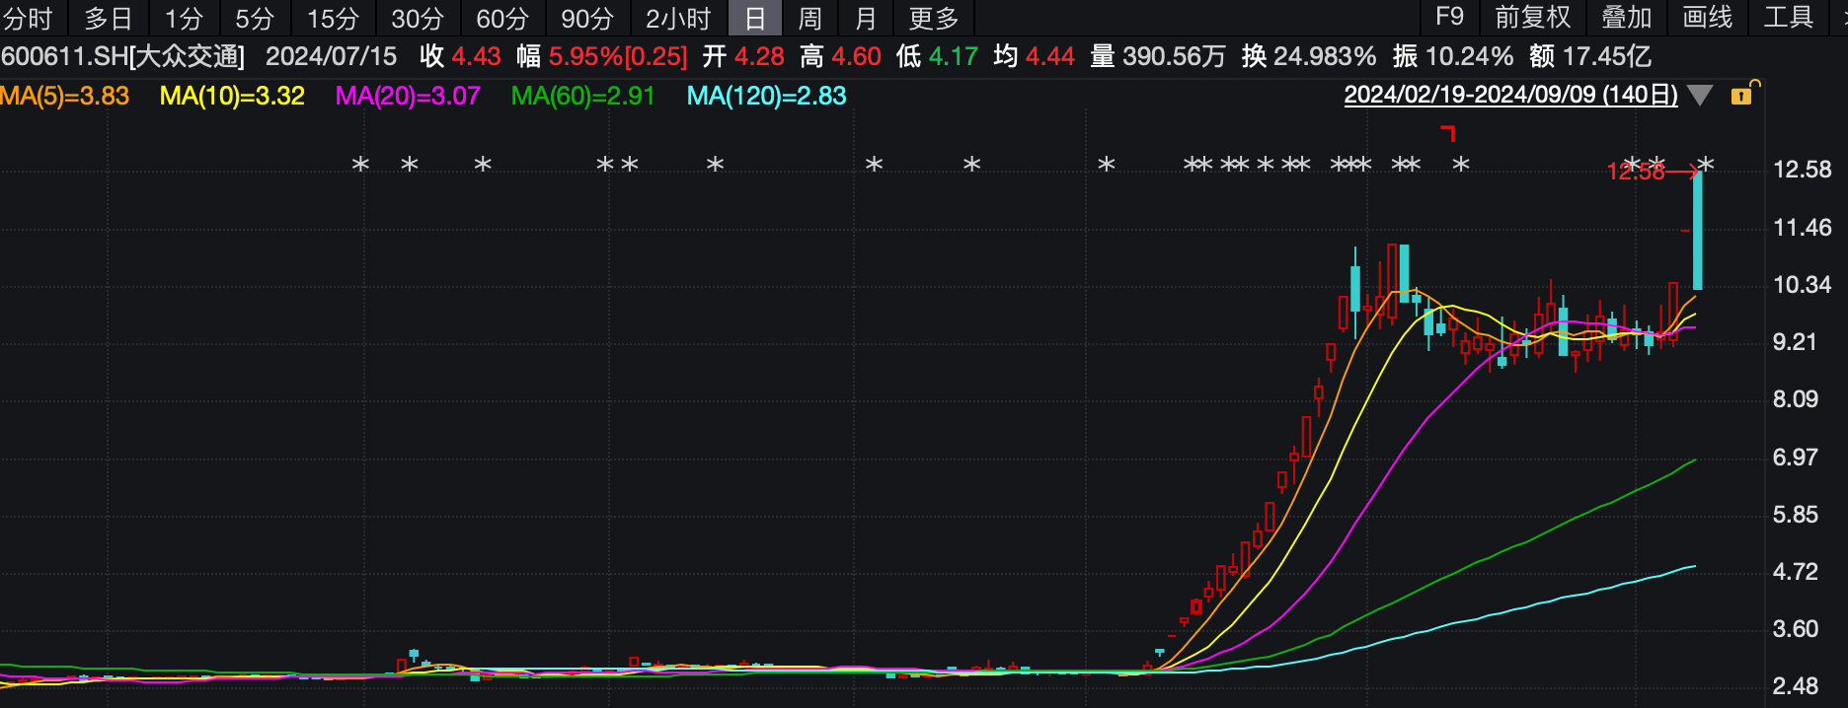Click the turnover amount 17.45亿 value
This screenshot has width=1848, height=708.
coord(1606,56)
